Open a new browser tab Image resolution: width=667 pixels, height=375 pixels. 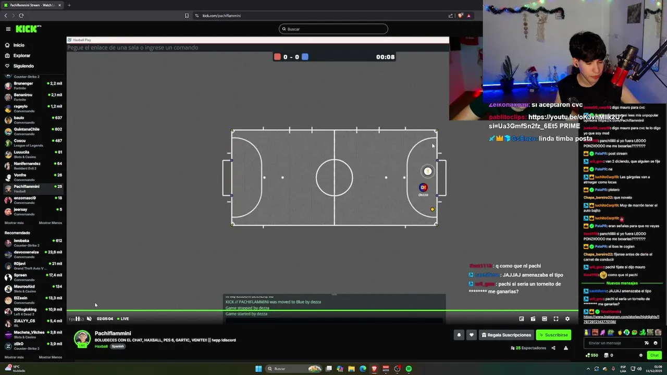tap(69, 5)
